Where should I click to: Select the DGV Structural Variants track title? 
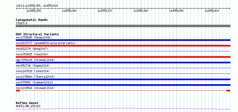click(37, 34)
